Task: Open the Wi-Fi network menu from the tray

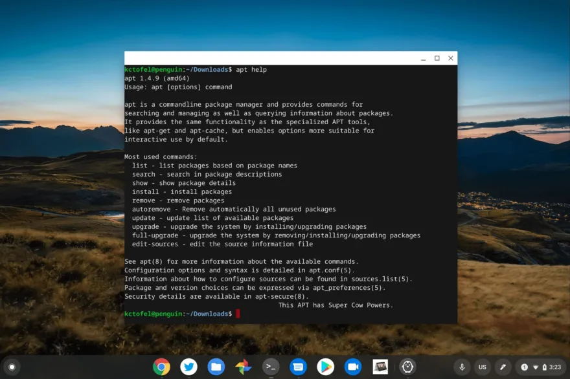Action: coord(536,367)
